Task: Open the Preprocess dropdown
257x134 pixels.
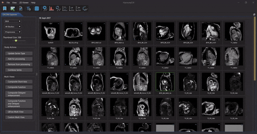Action: 13,32
